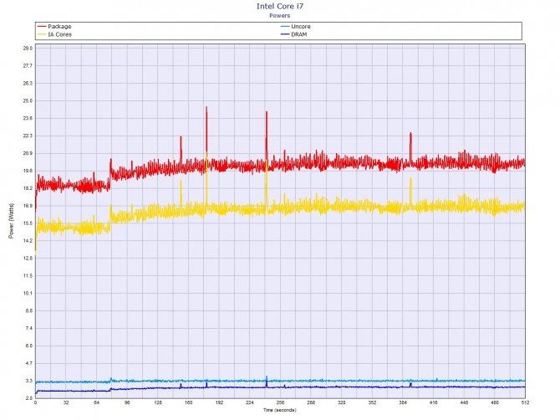560x420 pixels.
Task: Select the "Uncore" legend label
Action: click(301, 27)
